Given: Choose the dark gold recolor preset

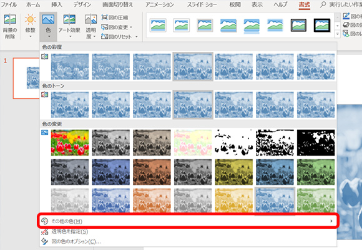Looking at the screenshot, I should coord(234,172).
